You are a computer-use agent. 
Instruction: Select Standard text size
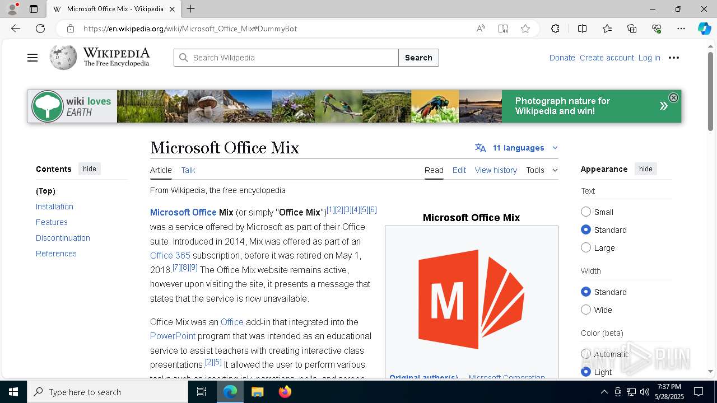[x=586, y=229]
